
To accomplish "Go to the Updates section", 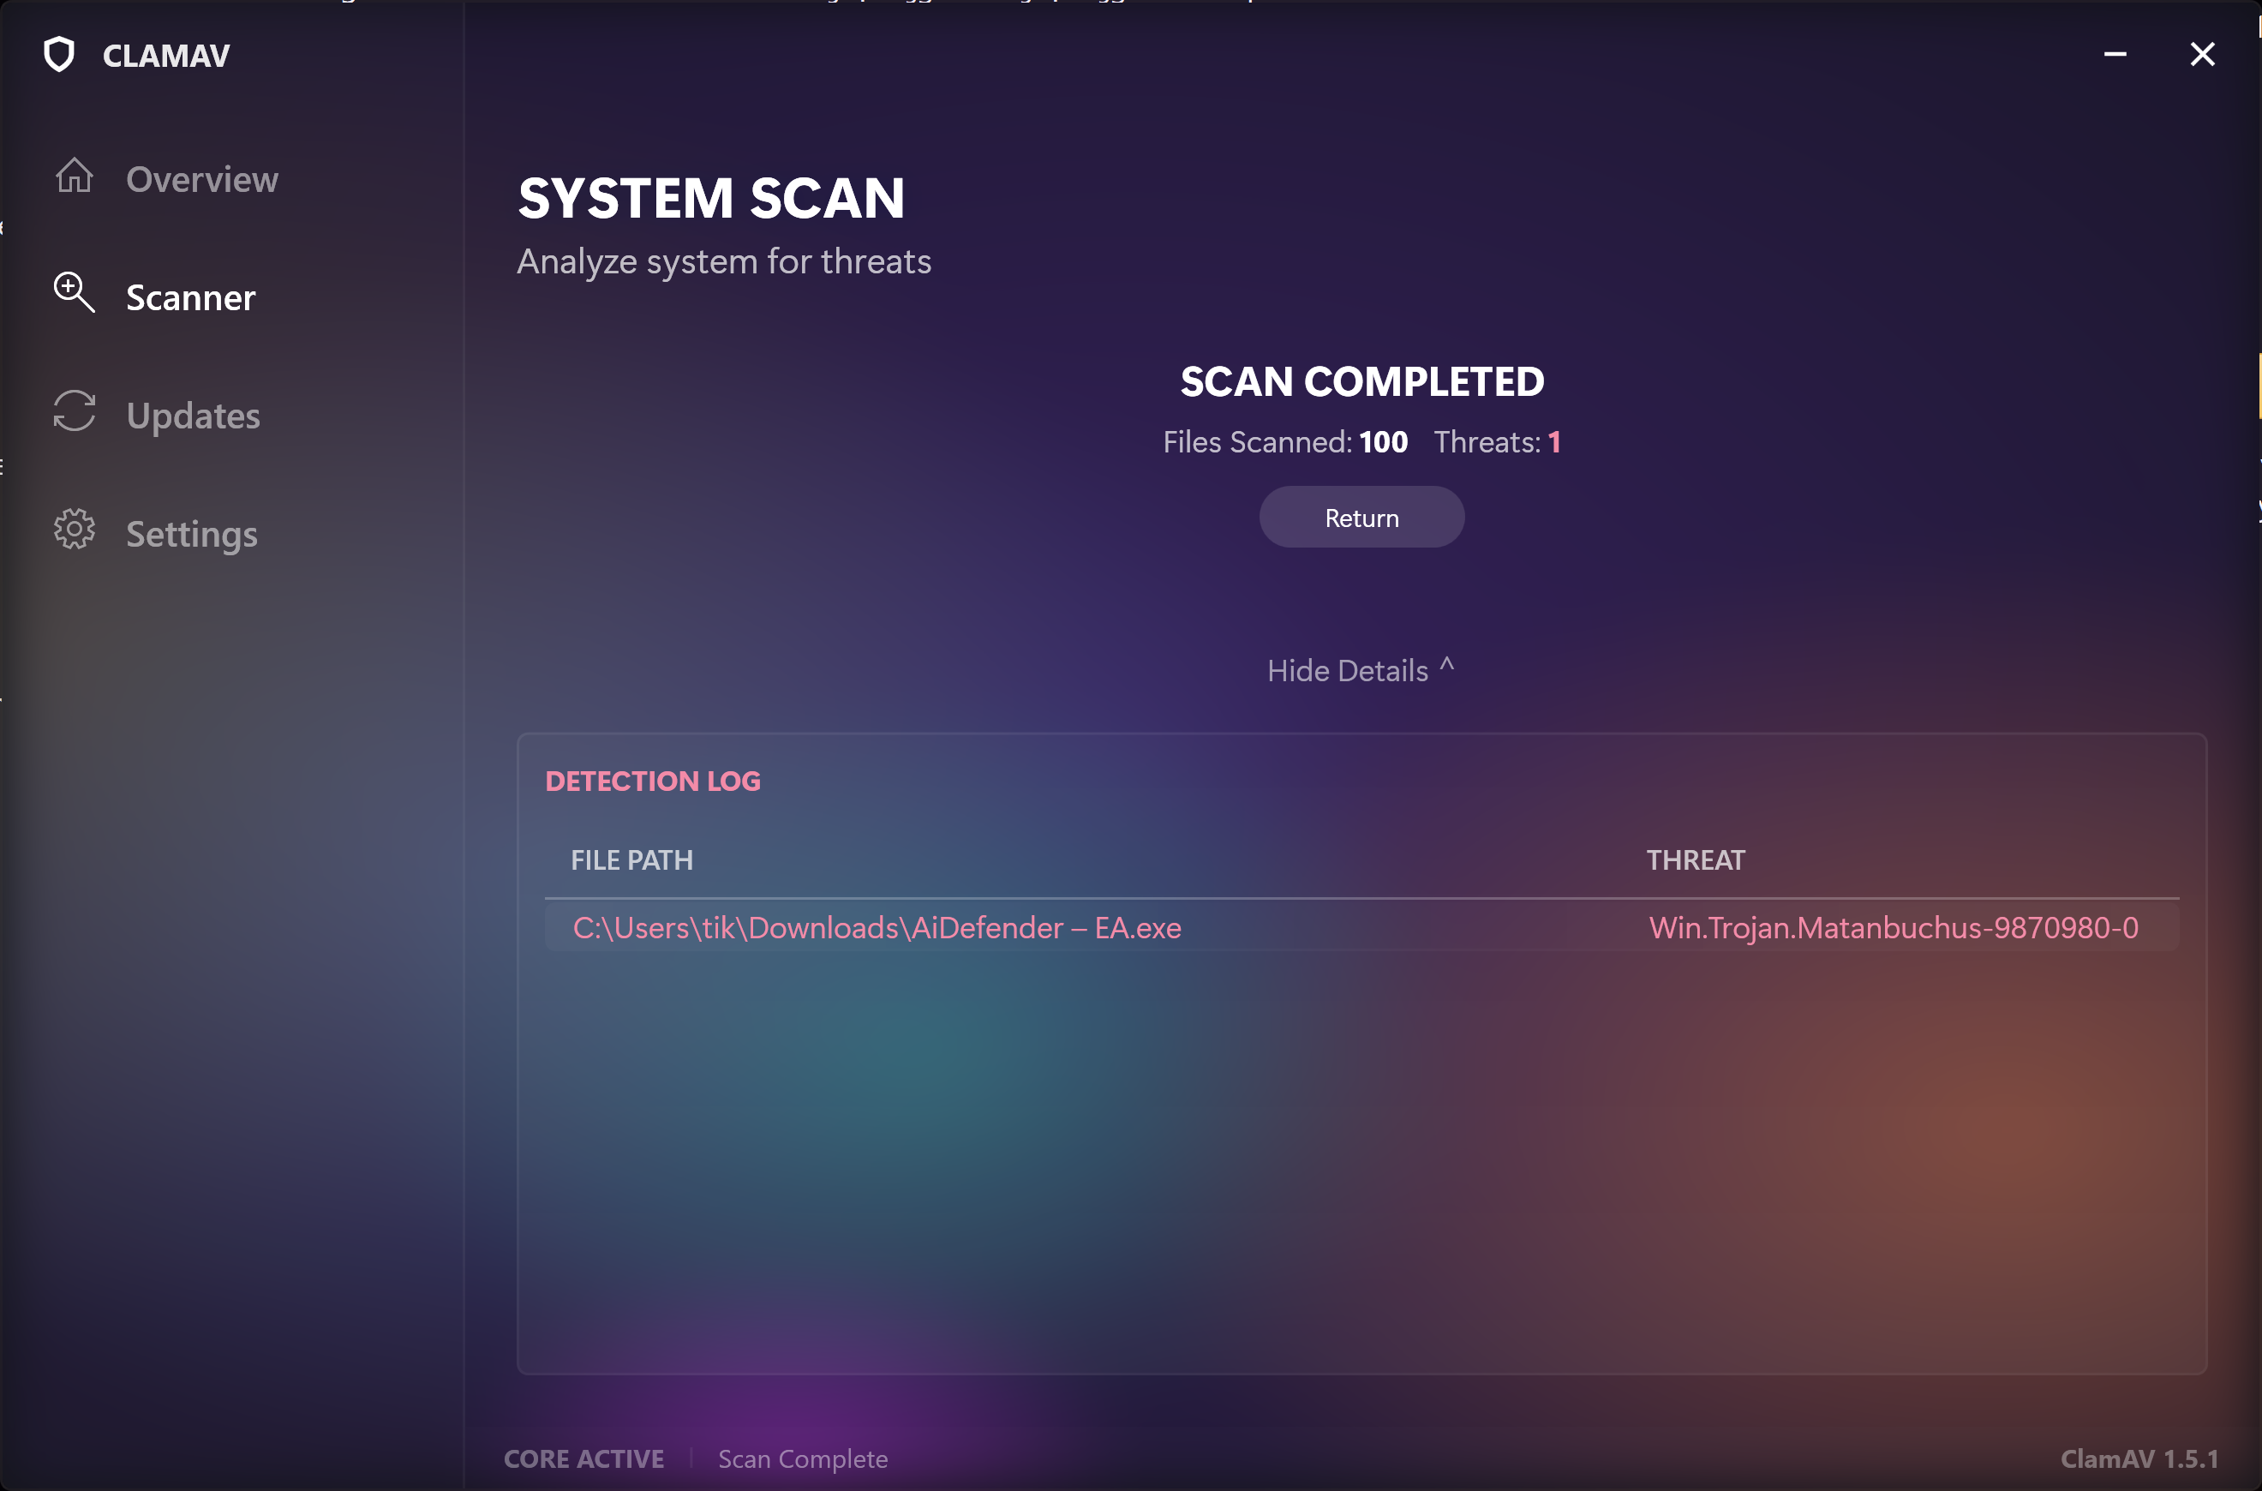I will (x=193, y=416).
